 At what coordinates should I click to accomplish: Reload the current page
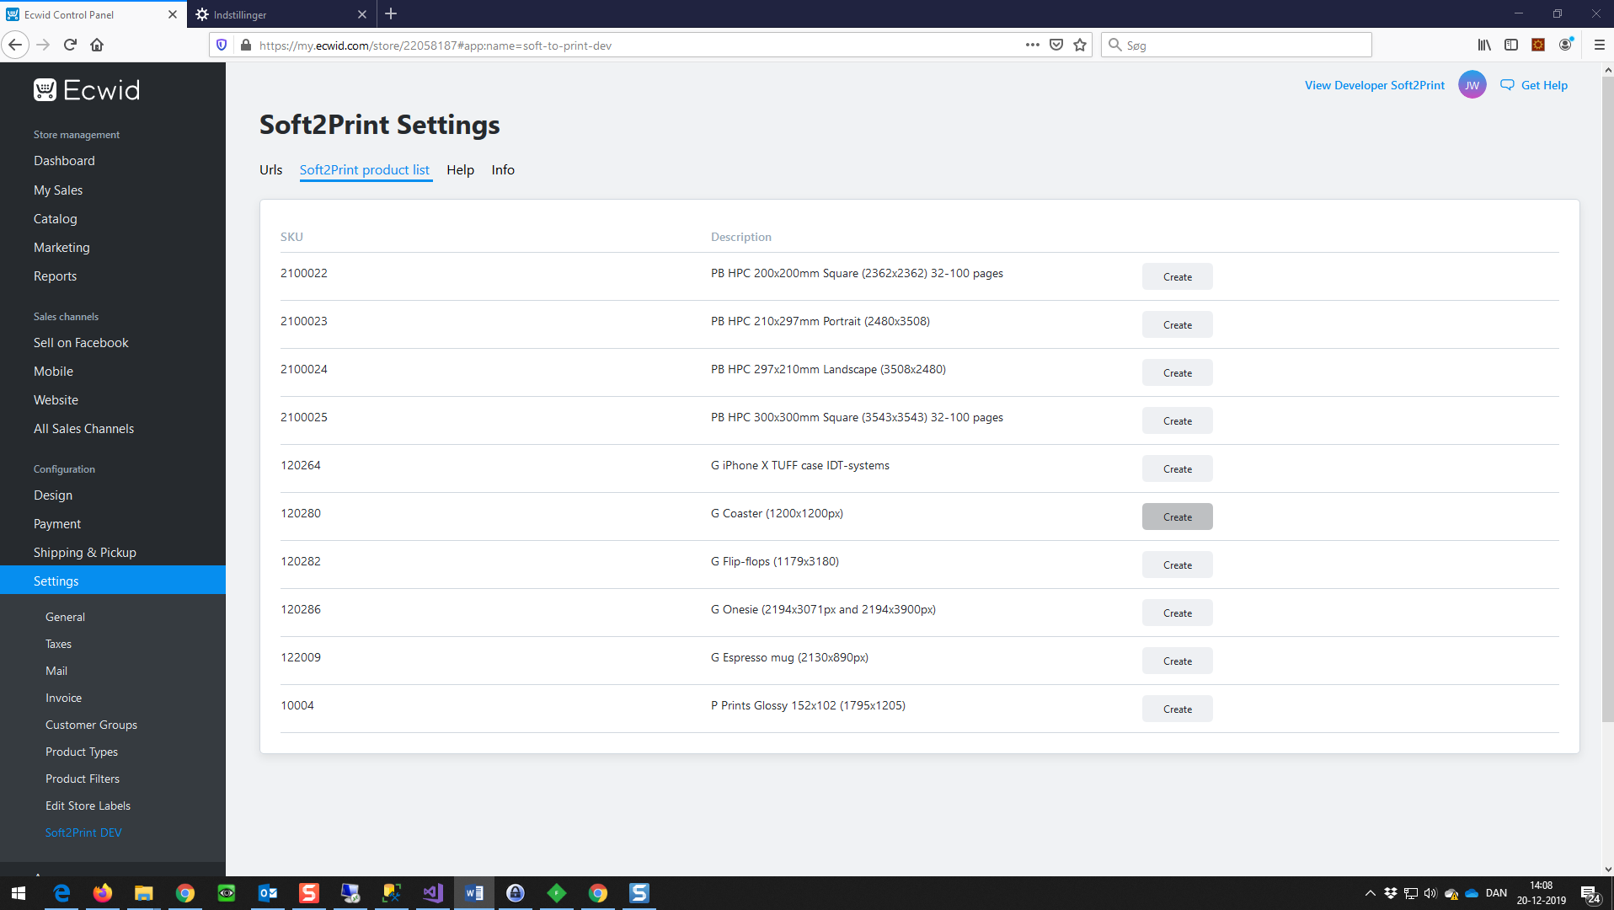71,45
